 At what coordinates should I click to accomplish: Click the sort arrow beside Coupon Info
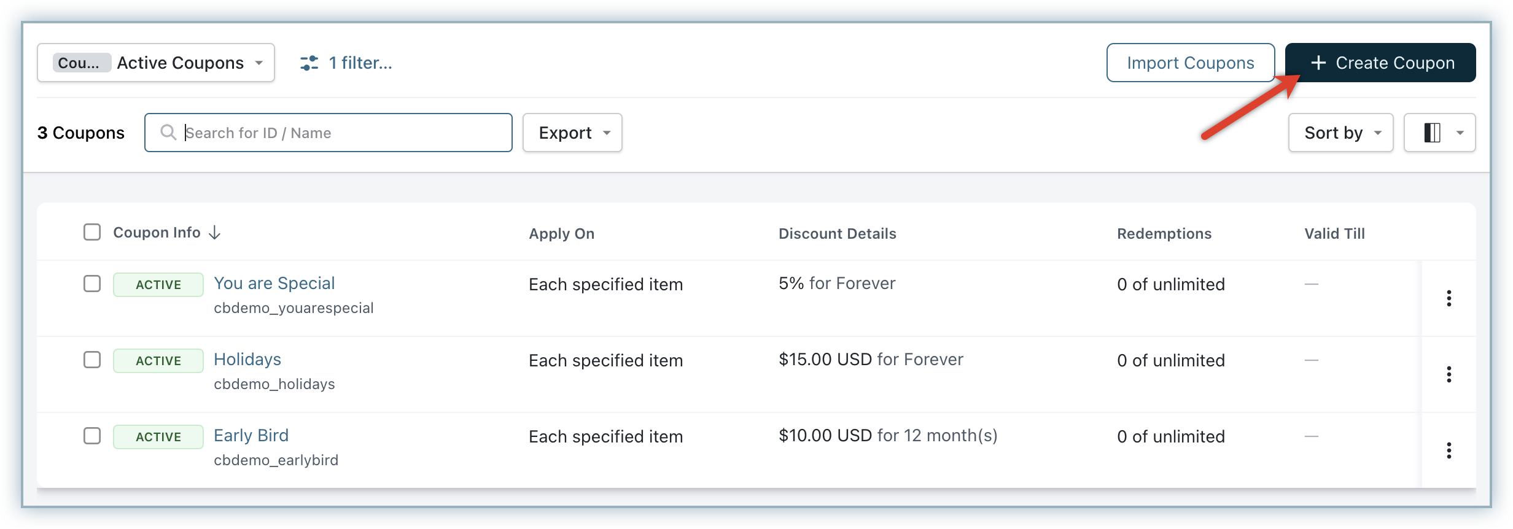point(214,233)
